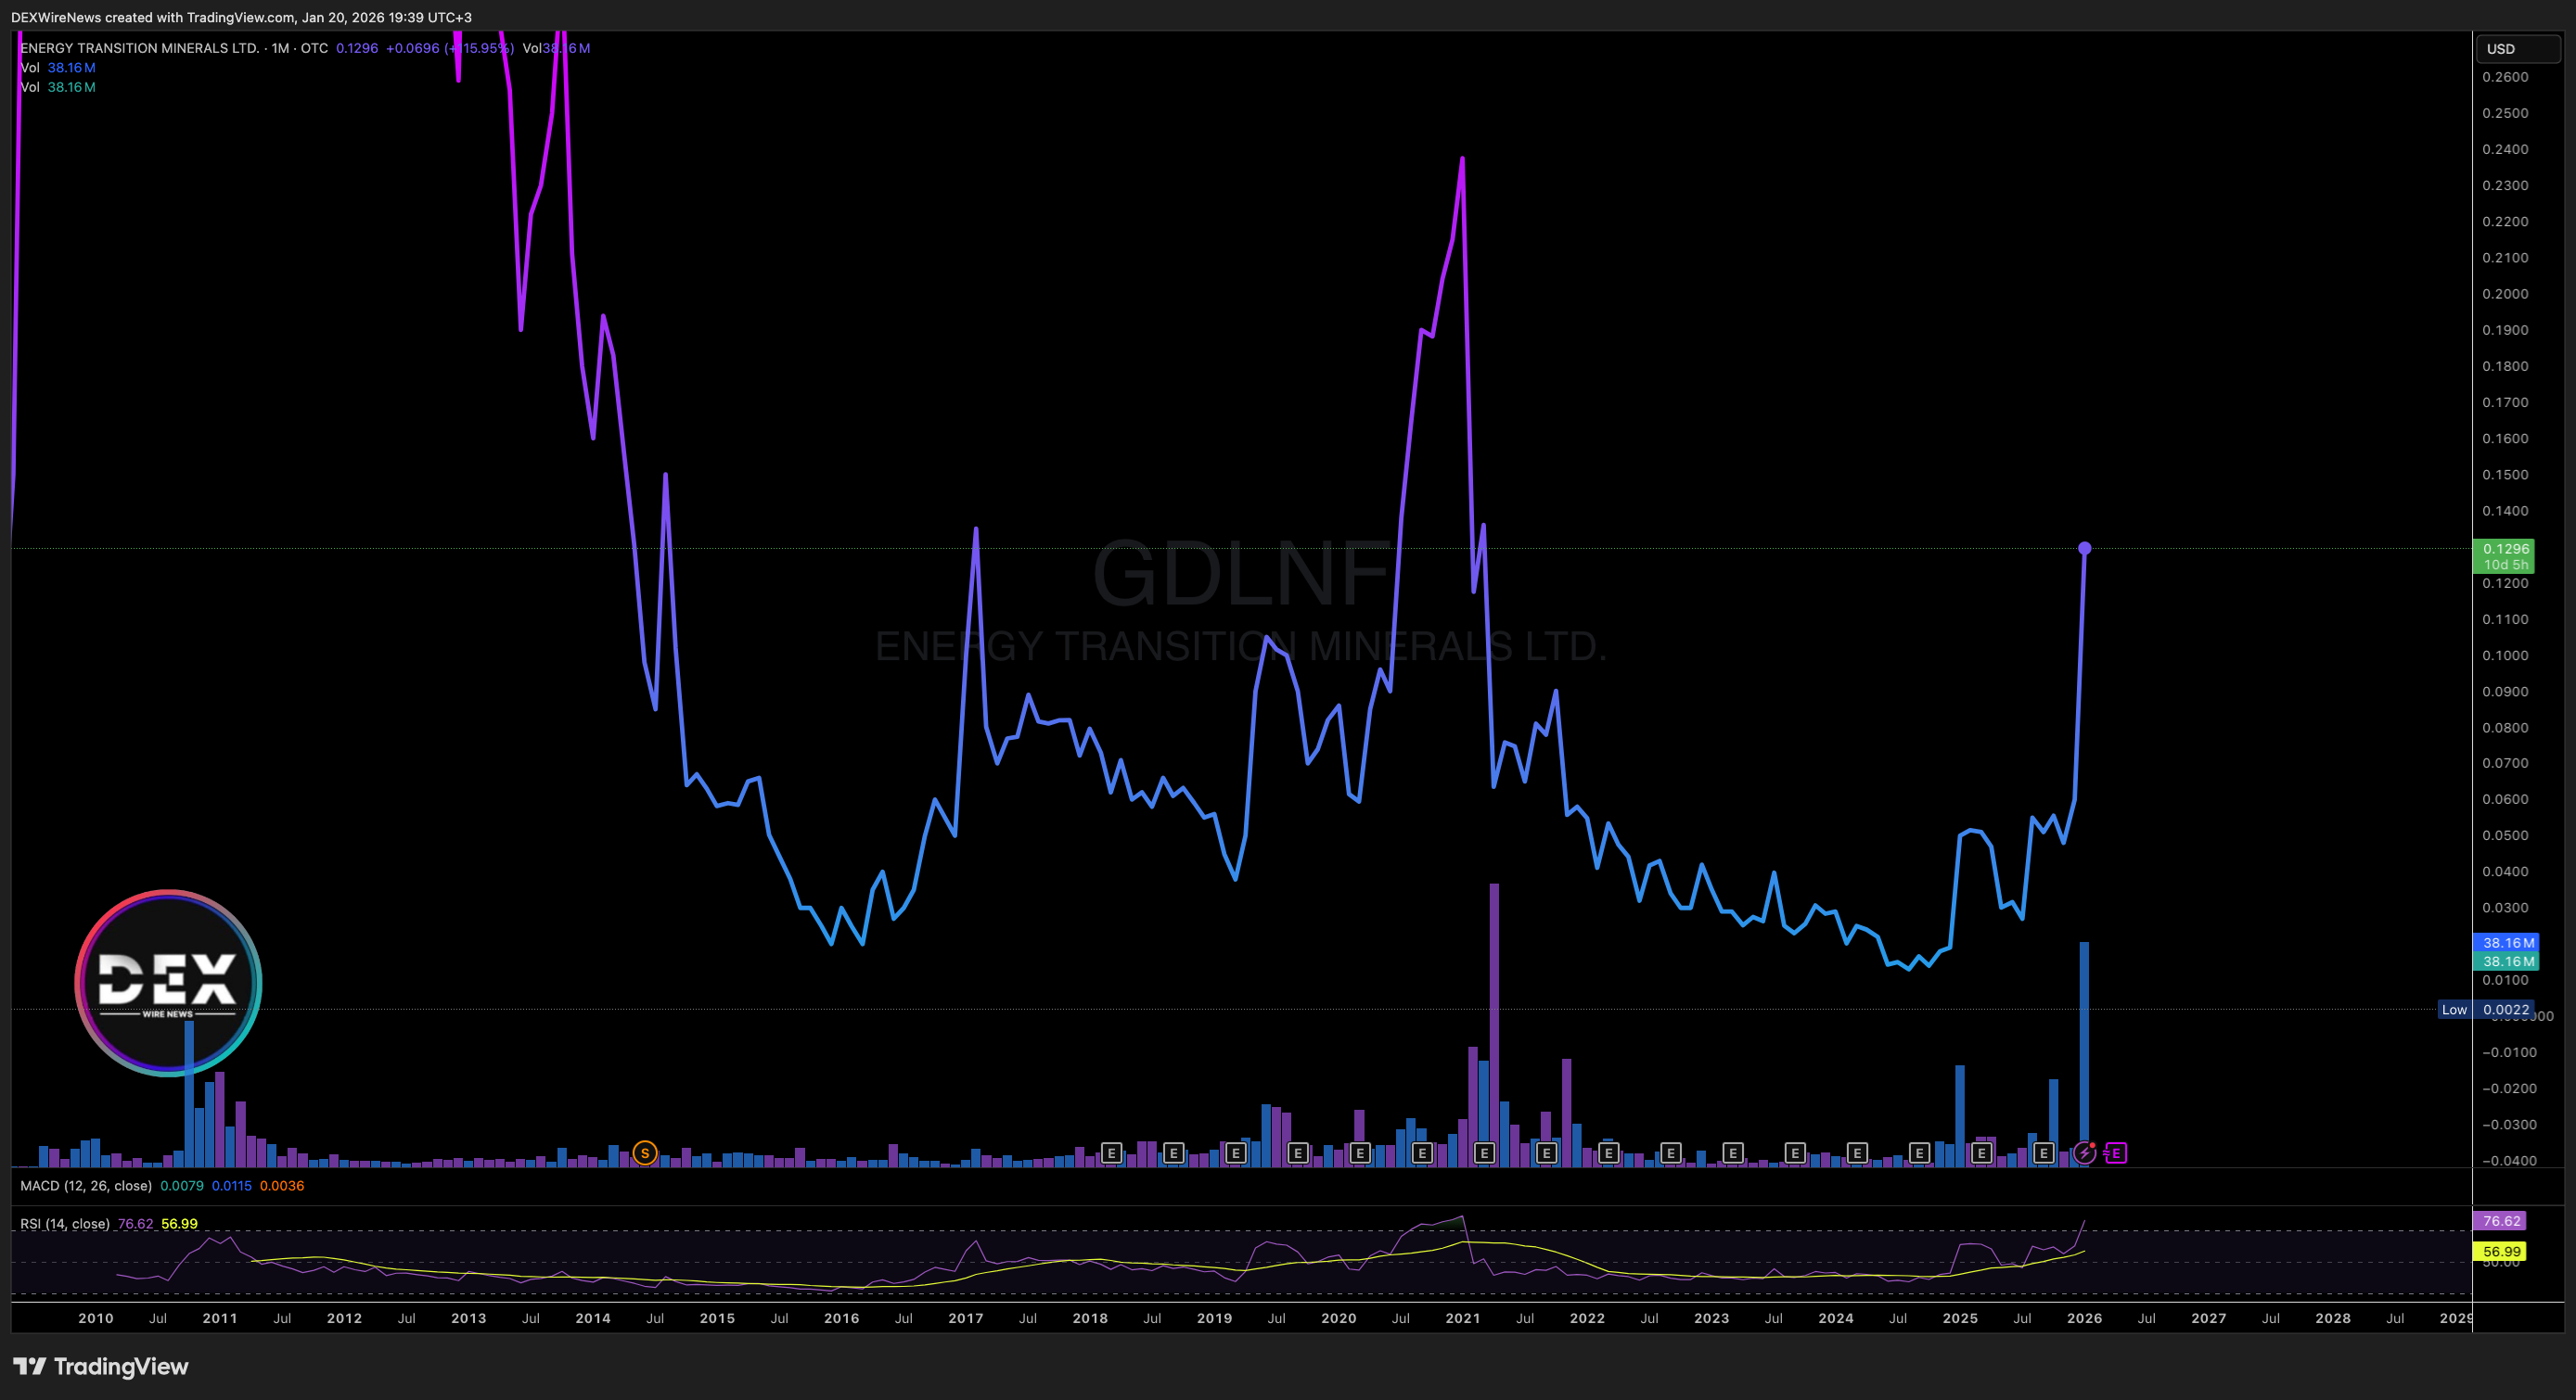Click the magenta upcoming earnings icon
Viewport: 2576px width, 1400px height.
tap(2116, 1153)
